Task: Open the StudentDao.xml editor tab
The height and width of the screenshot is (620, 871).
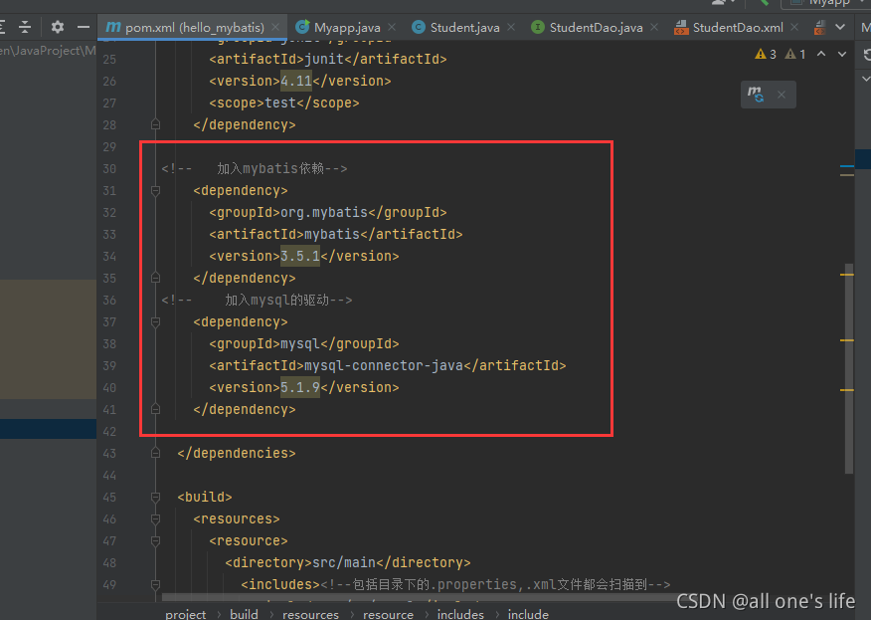Action: 737,27
